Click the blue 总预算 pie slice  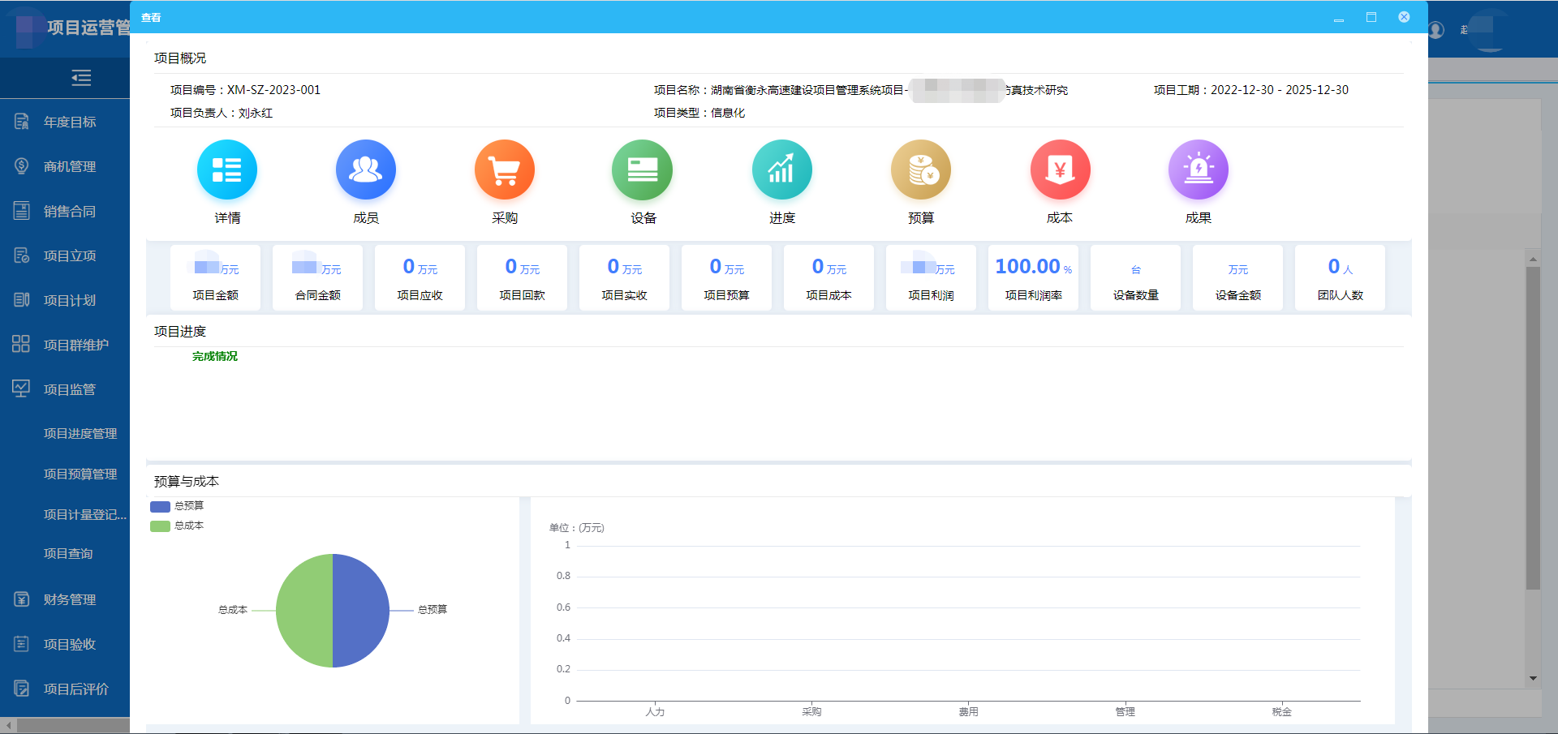pyautogui.click(x=361, y=611)
